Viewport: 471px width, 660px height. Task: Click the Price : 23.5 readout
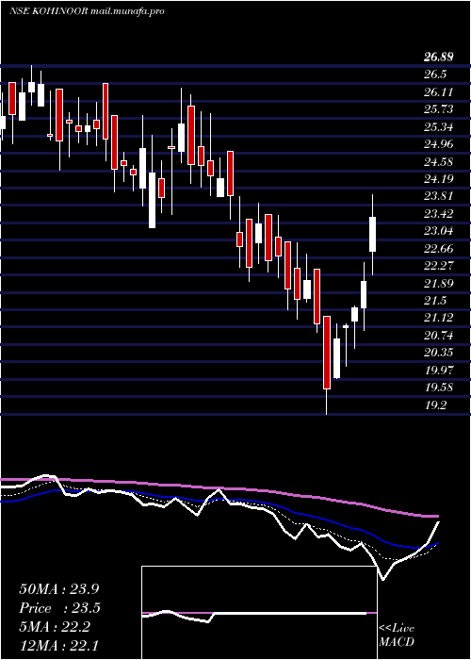pos(59,608)
